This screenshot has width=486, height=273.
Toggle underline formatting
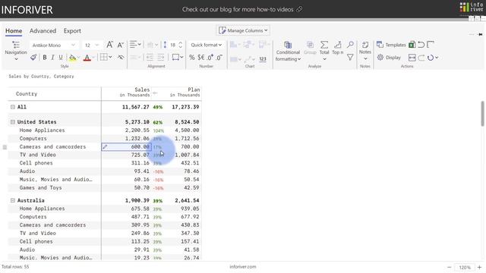[x=61, y=58]
